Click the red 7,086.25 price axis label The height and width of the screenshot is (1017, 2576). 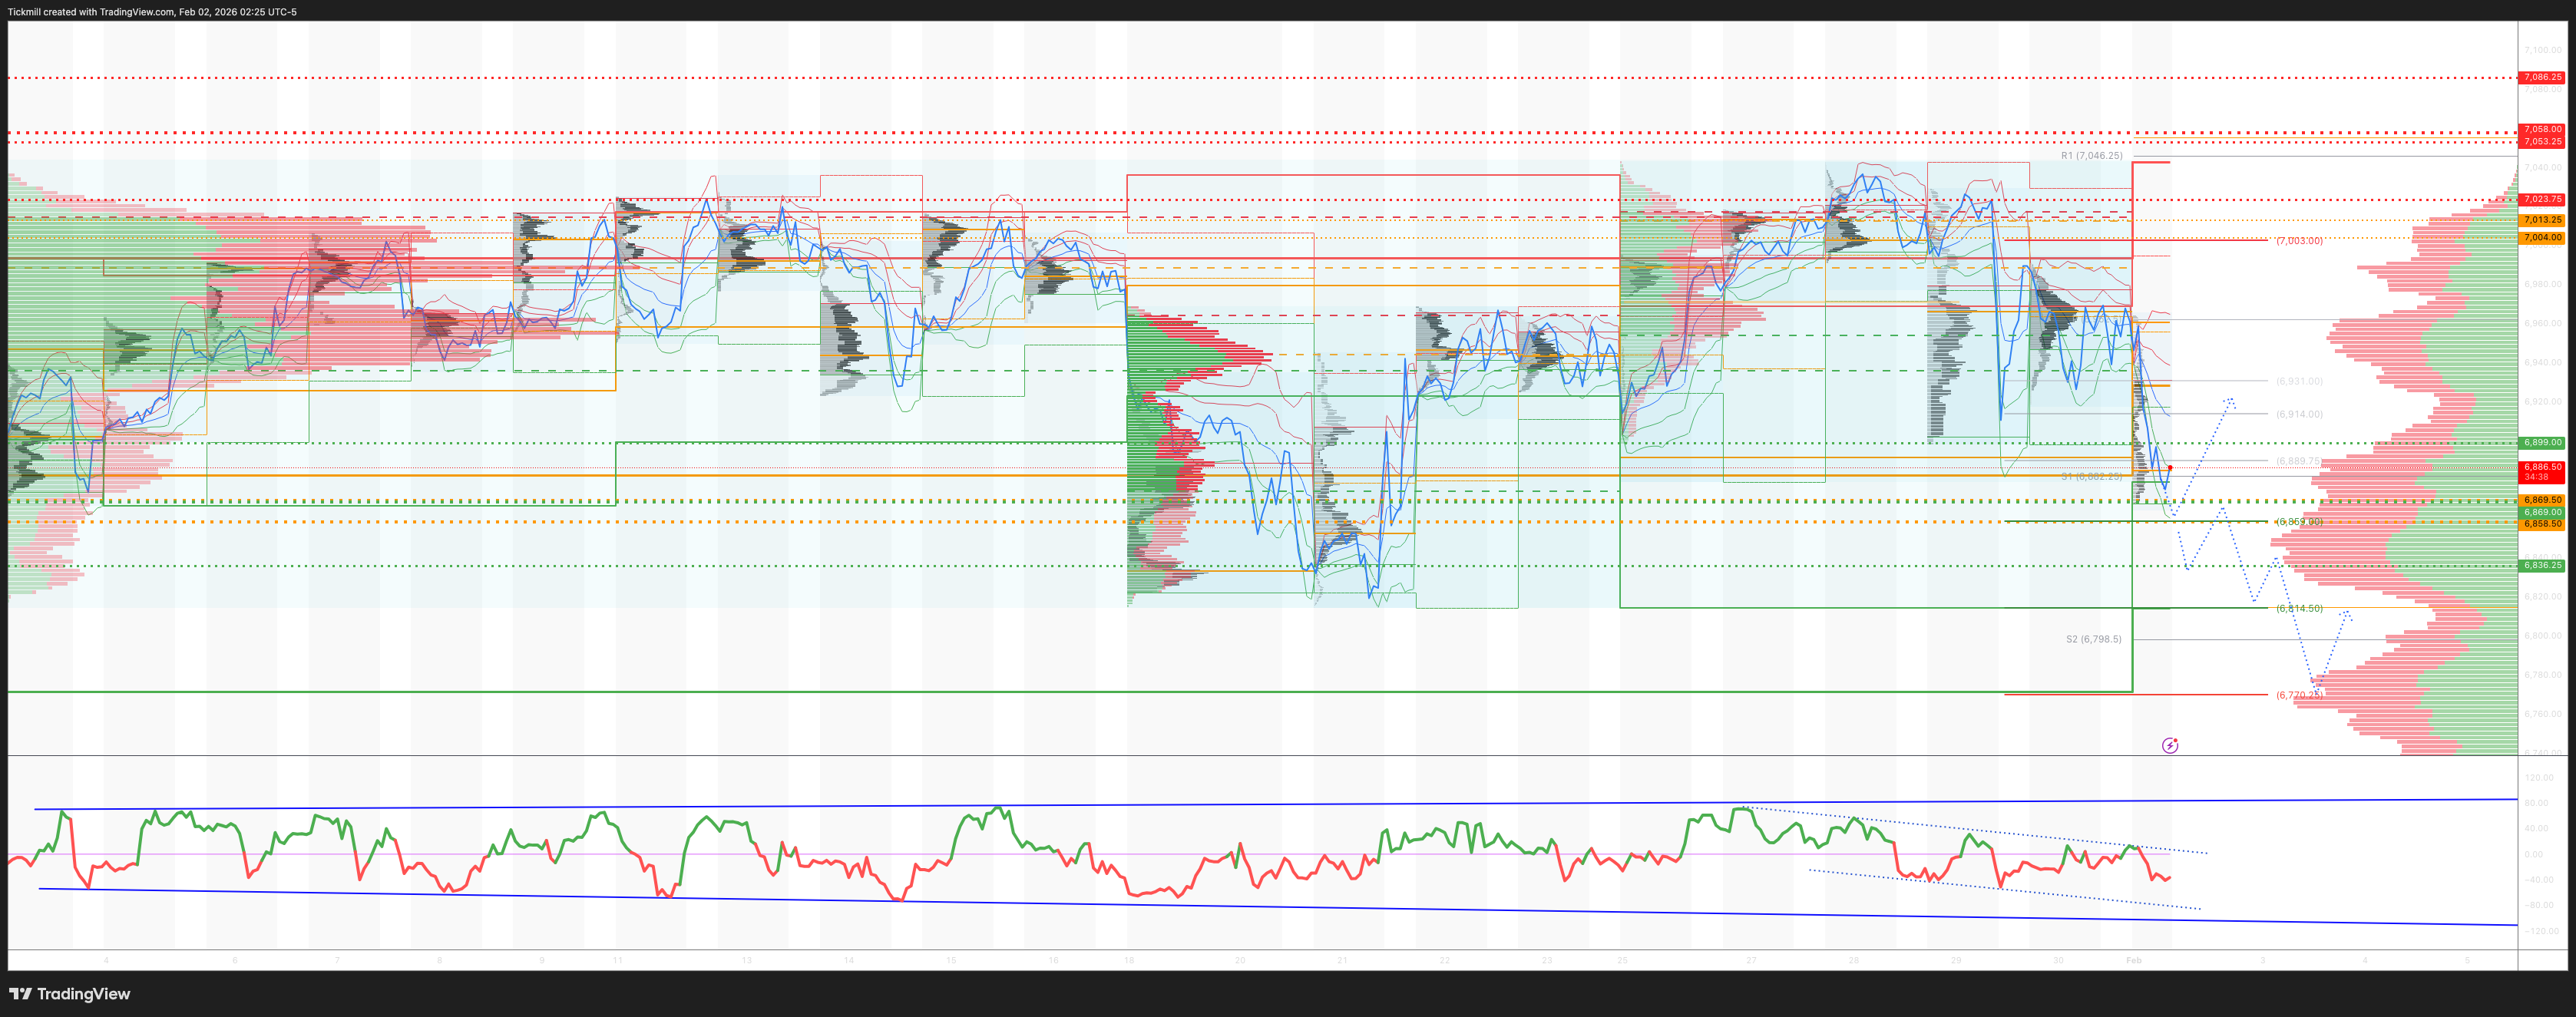point(2542,77)
